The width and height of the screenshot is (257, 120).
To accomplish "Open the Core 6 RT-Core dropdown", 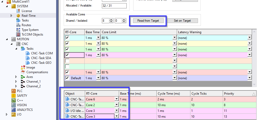I will tap(116, 99).
